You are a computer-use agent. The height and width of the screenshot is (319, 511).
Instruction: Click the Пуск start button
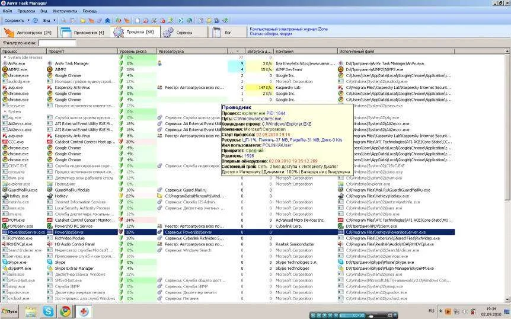point(9,311)
